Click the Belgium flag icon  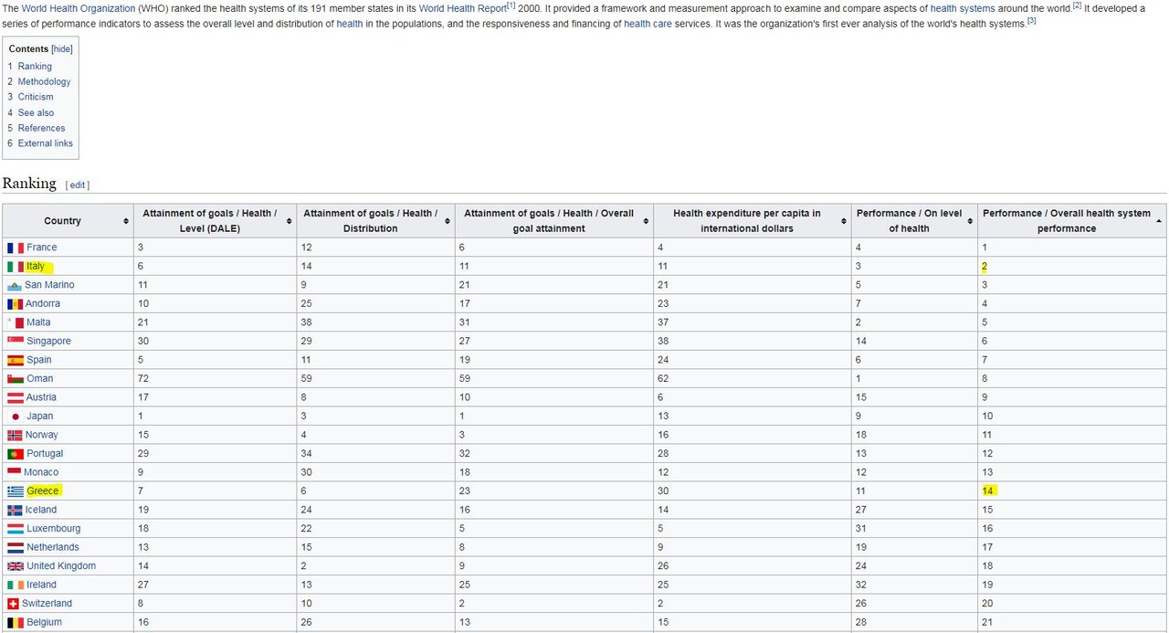click(15, 622)
